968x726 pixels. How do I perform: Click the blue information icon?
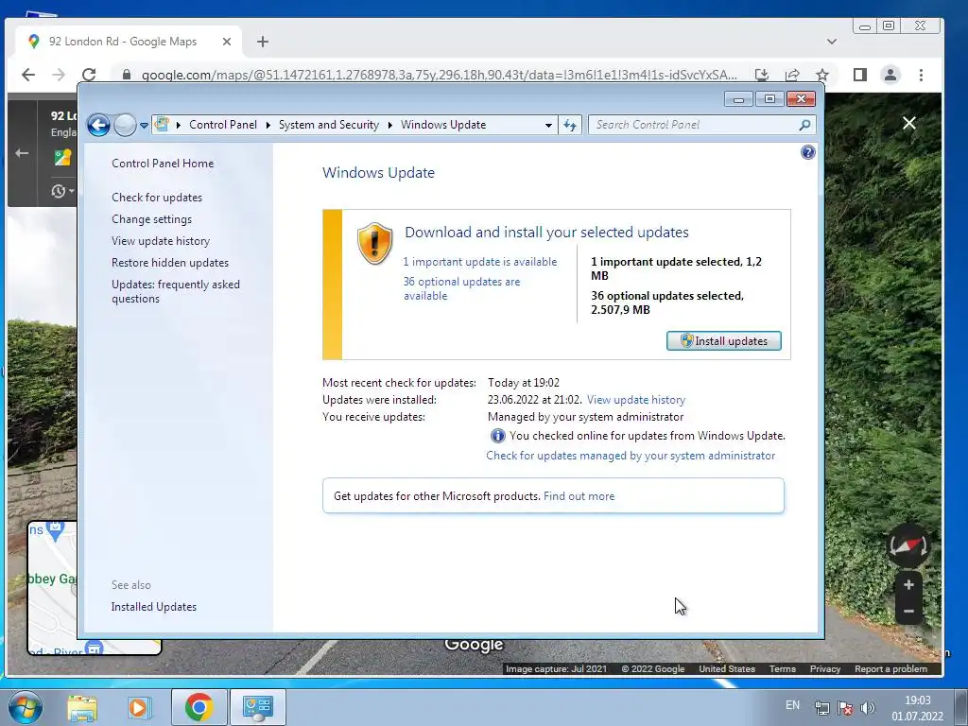click(497, 436)
